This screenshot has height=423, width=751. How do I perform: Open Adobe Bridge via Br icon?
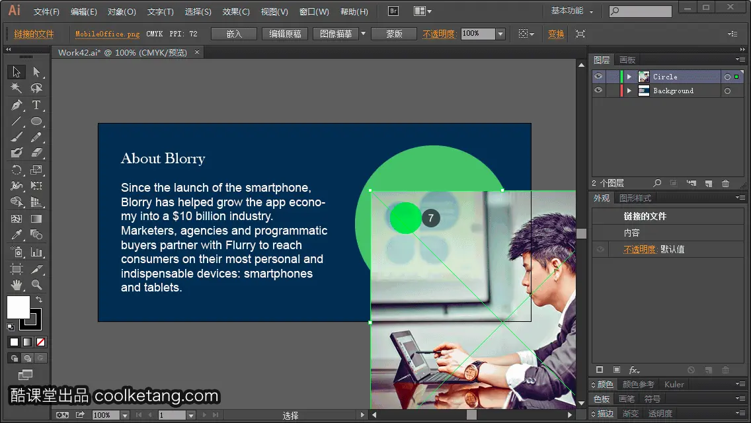click(x=393, y=11)
